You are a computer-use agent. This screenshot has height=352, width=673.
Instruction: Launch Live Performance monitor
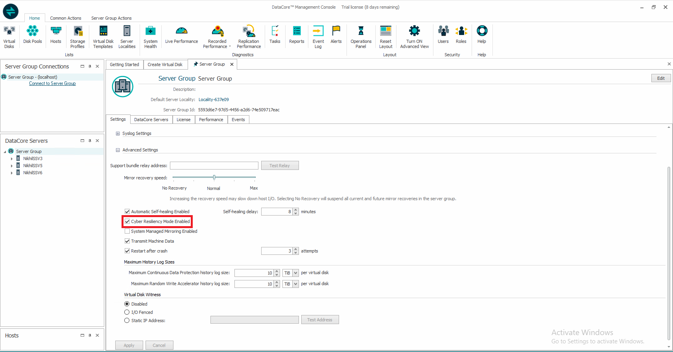tap(181, 35)
